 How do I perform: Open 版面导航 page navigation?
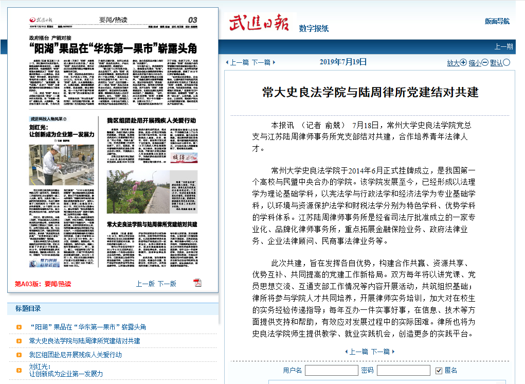click(497, 22)
